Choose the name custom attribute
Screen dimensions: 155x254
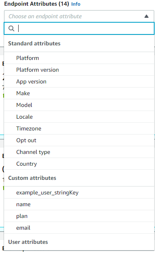[79, 204]
